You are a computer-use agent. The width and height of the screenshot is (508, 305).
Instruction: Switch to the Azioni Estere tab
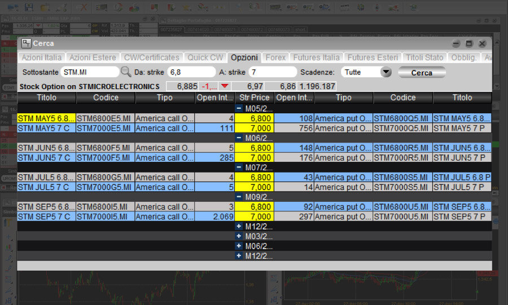[93, 58]
